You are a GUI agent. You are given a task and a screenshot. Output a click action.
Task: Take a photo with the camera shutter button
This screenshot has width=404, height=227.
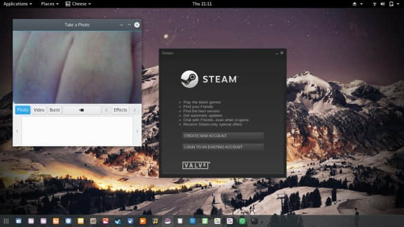(81, 110)
